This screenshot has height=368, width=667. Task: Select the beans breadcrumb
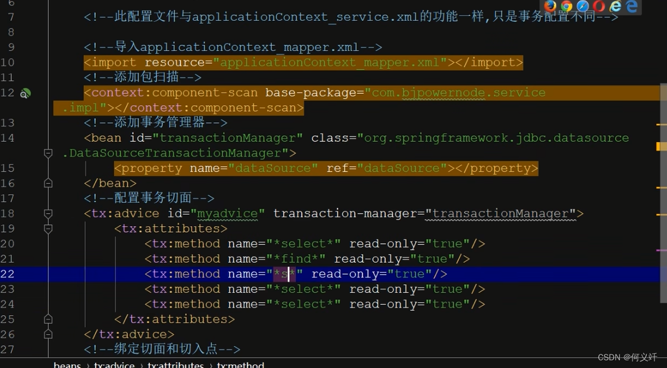67,364
